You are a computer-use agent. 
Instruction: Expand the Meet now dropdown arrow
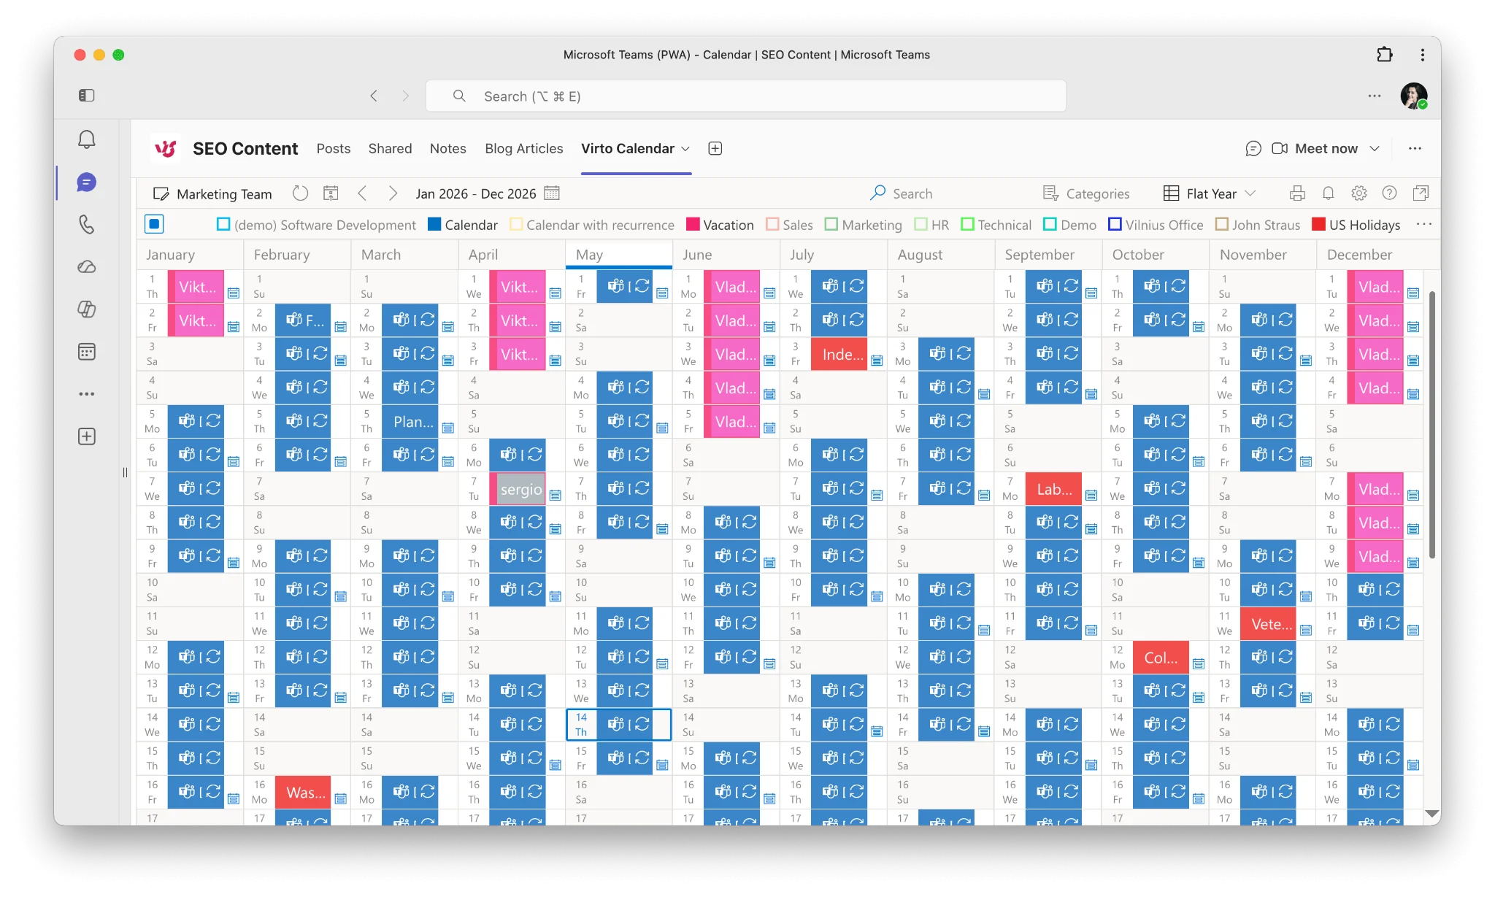click(x=1375, y=149)
